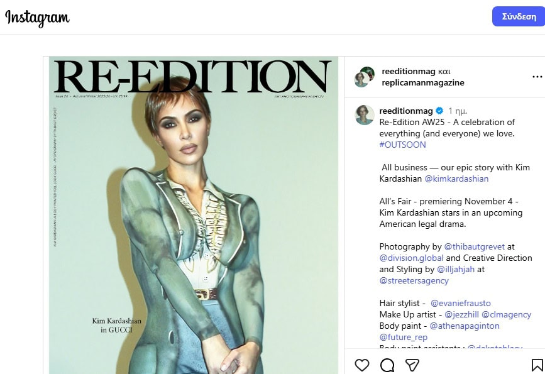Viewport: 545px width, 374px height.
Task: Visit the @kimkardashian profile link
Action: pos(456,179)
